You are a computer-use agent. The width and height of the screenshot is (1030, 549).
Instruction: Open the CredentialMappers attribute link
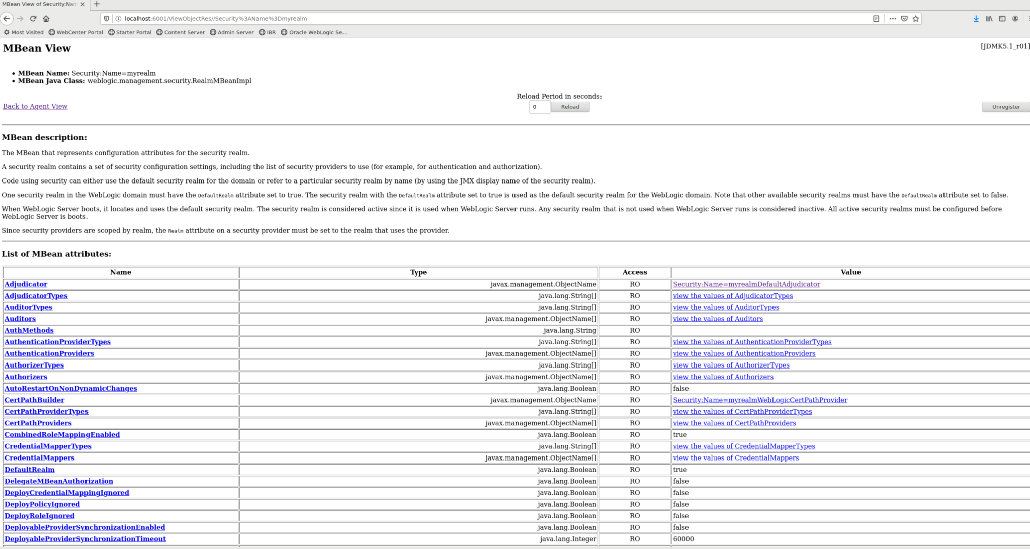(39, 457)
